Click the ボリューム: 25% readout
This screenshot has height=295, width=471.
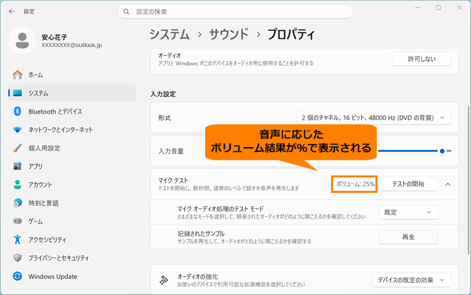point(355,184)
